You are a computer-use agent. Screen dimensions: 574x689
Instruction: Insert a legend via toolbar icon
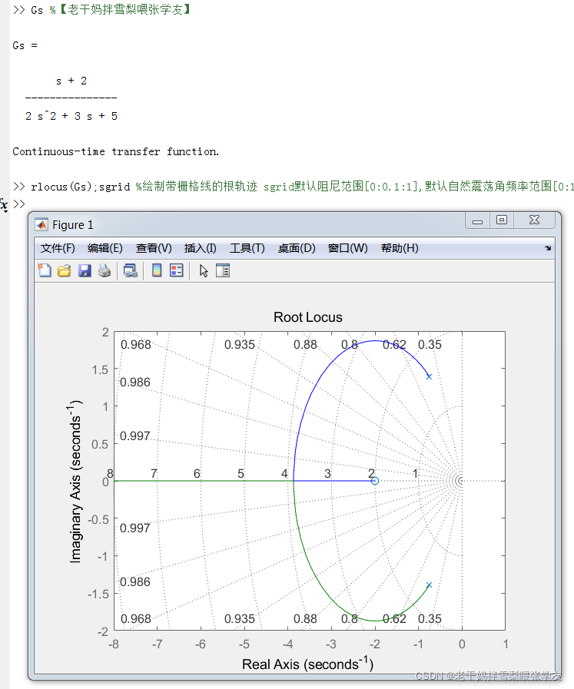(x=176, y=270)
